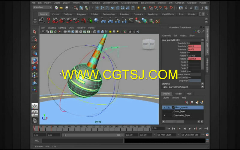Screen dimensions: 240x150
Task: Collapse SHAPES section up arrow
Action: (202, 84)
